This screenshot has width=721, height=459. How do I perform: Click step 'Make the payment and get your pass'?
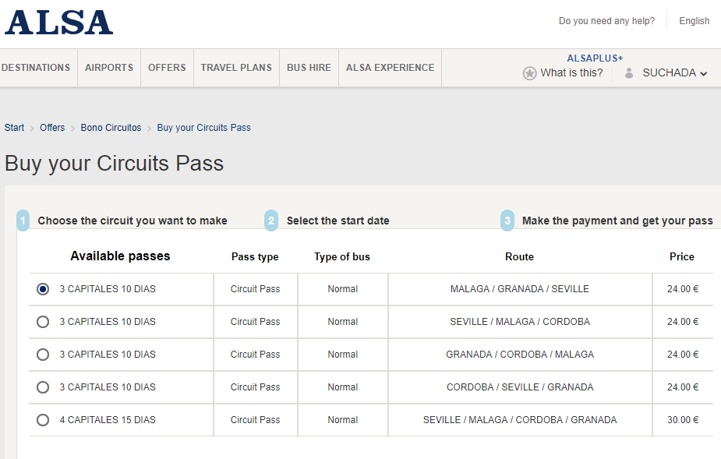[x=617, y=221]
